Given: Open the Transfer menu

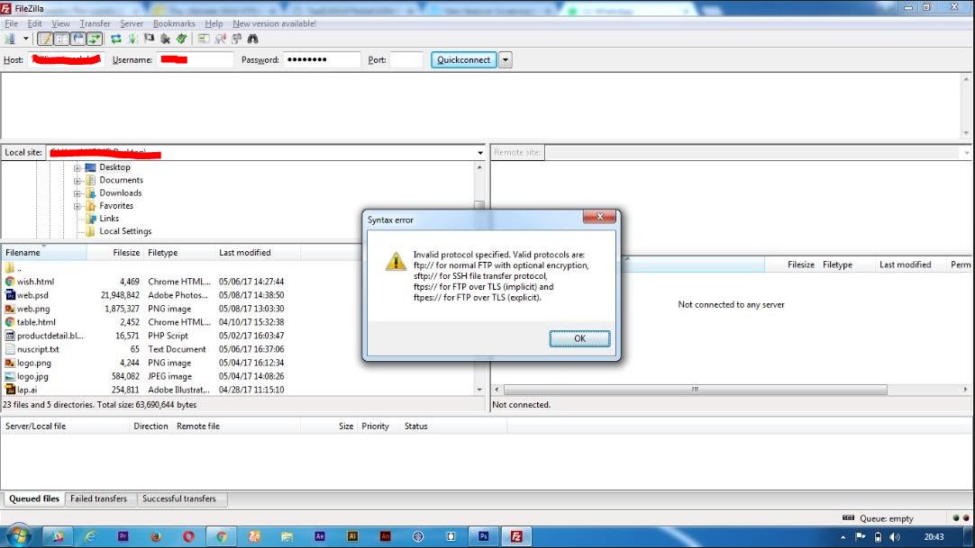Looking at the screenshot, I should pyautogui.click(x=95, y=23).
